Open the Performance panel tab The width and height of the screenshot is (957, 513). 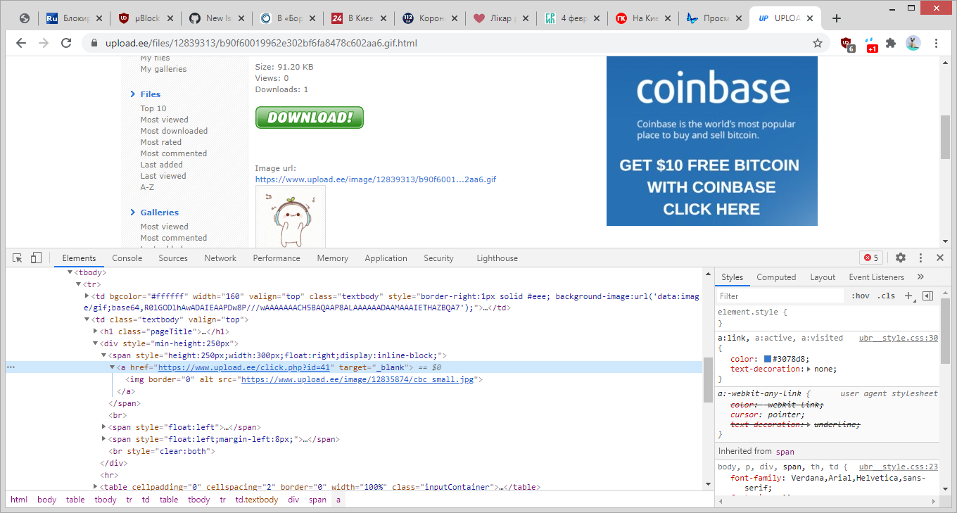point(277,258)
